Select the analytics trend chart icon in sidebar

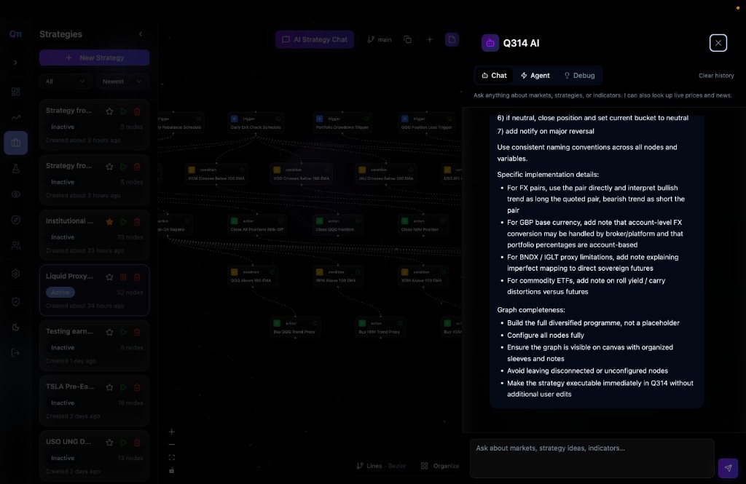click(15, 117)
